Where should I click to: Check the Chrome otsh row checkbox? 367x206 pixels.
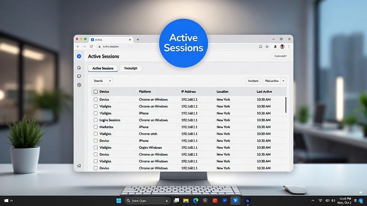click(95, 134)
